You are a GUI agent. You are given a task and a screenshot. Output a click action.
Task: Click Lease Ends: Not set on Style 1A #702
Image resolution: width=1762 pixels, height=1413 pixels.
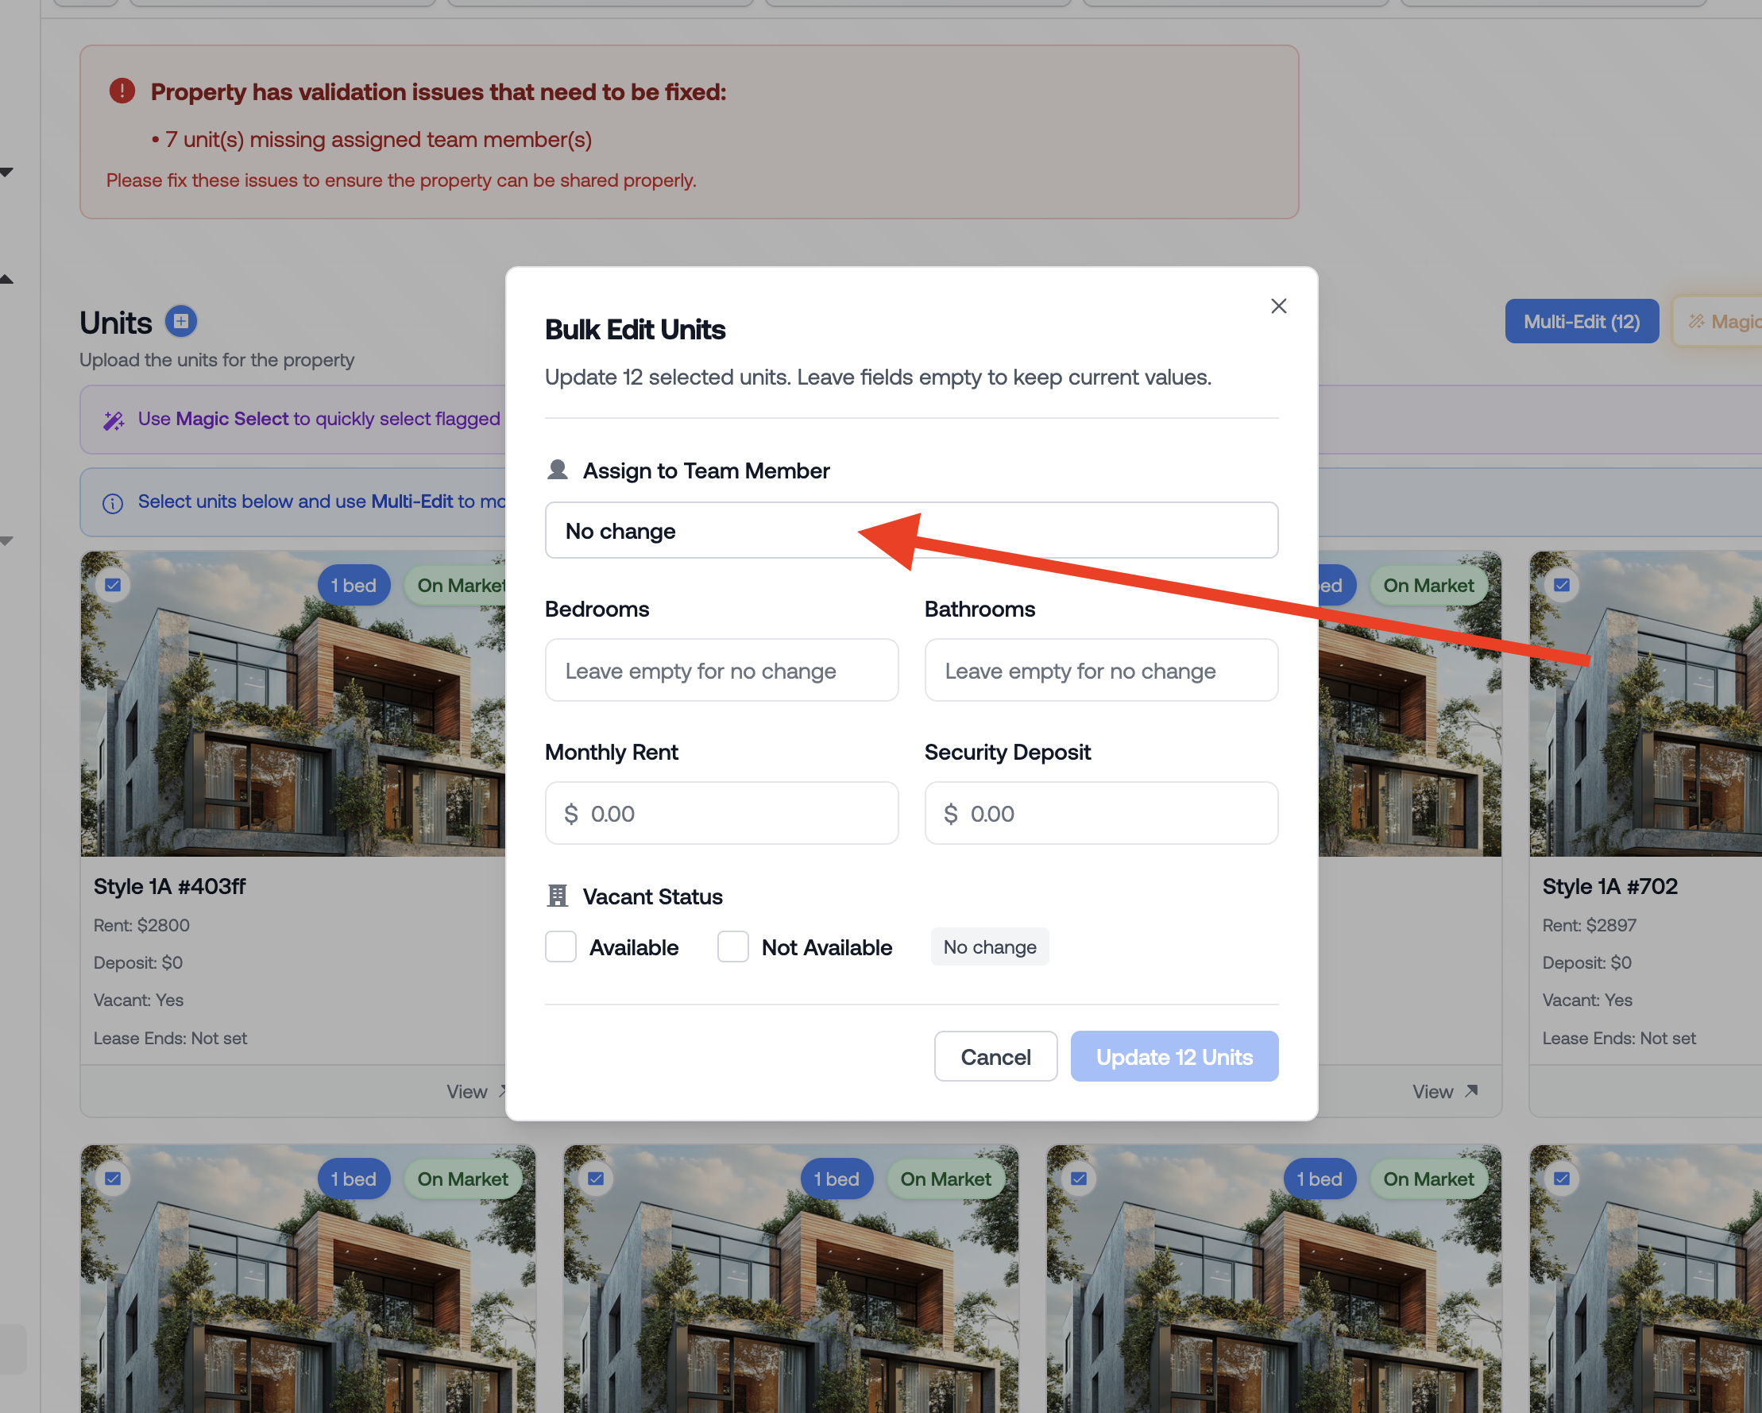1619,1038
